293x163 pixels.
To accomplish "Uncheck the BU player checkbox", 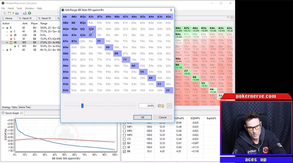I will [x=125, y=143].
